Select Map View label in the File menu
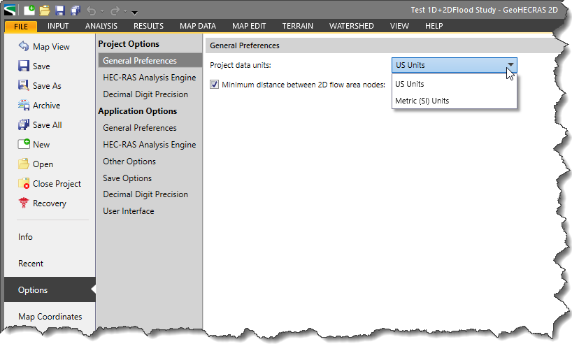 pos(51,47)
